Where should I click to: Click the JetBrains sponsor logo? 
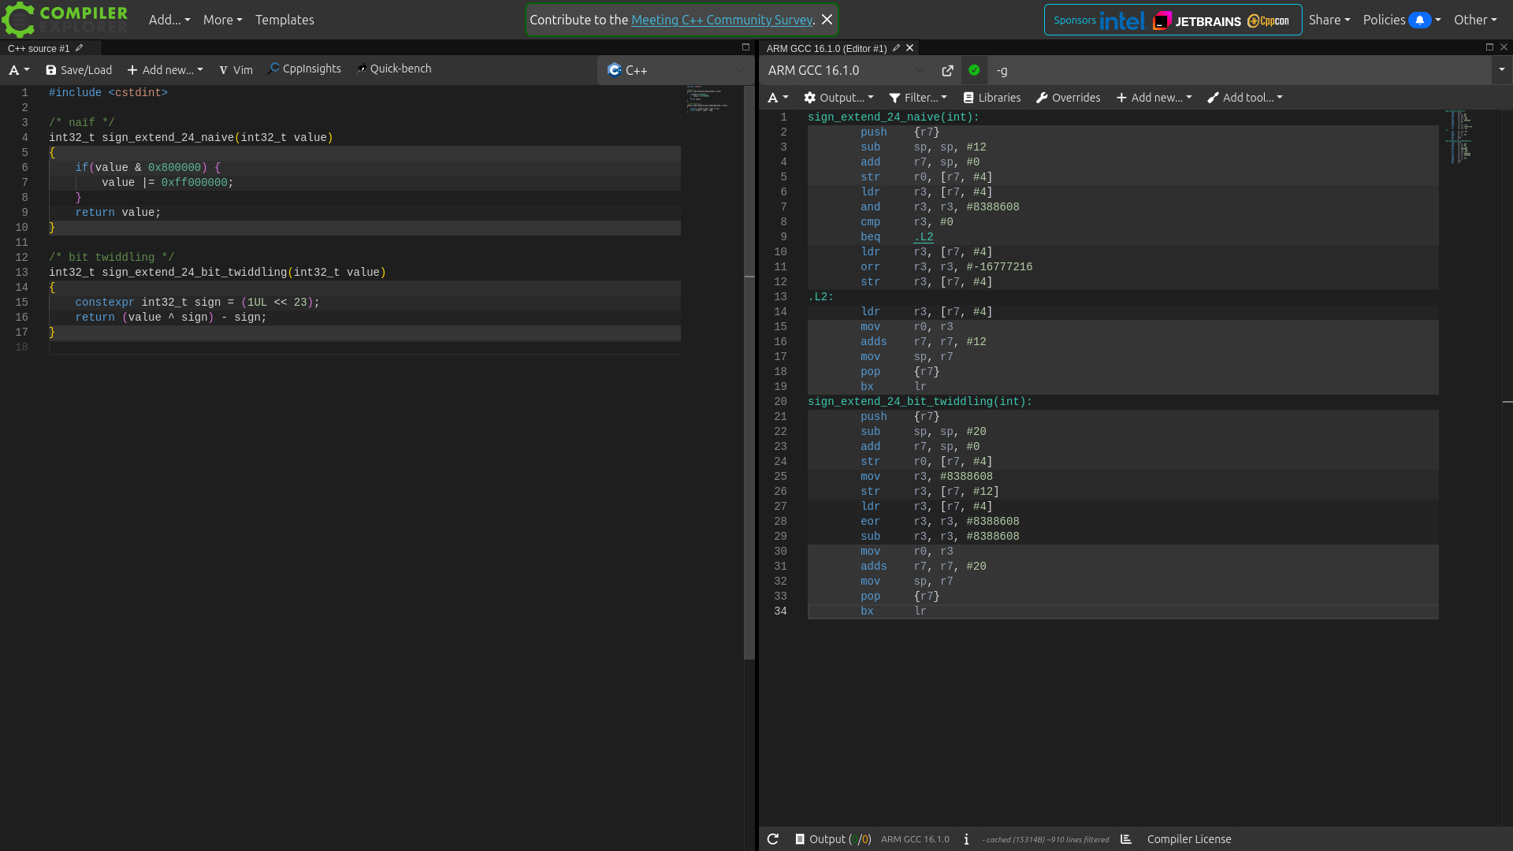1197,20
